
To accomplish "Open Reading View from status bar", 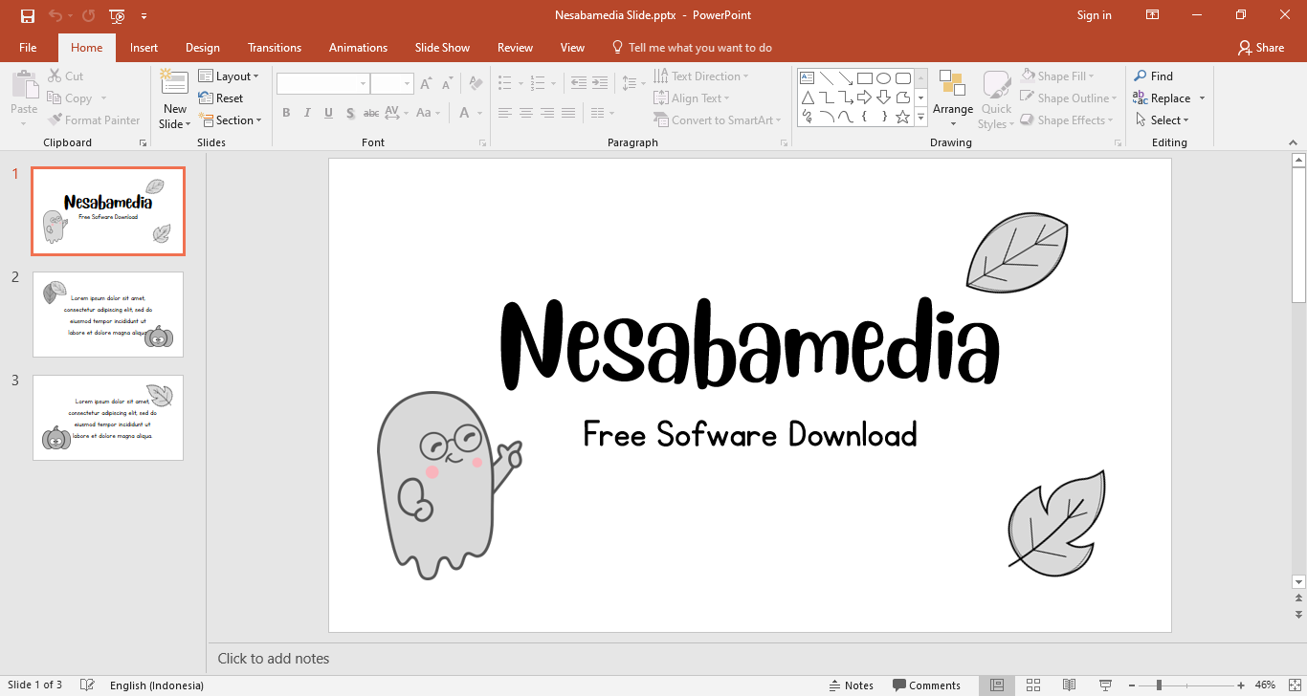I will click(1069, 685).
